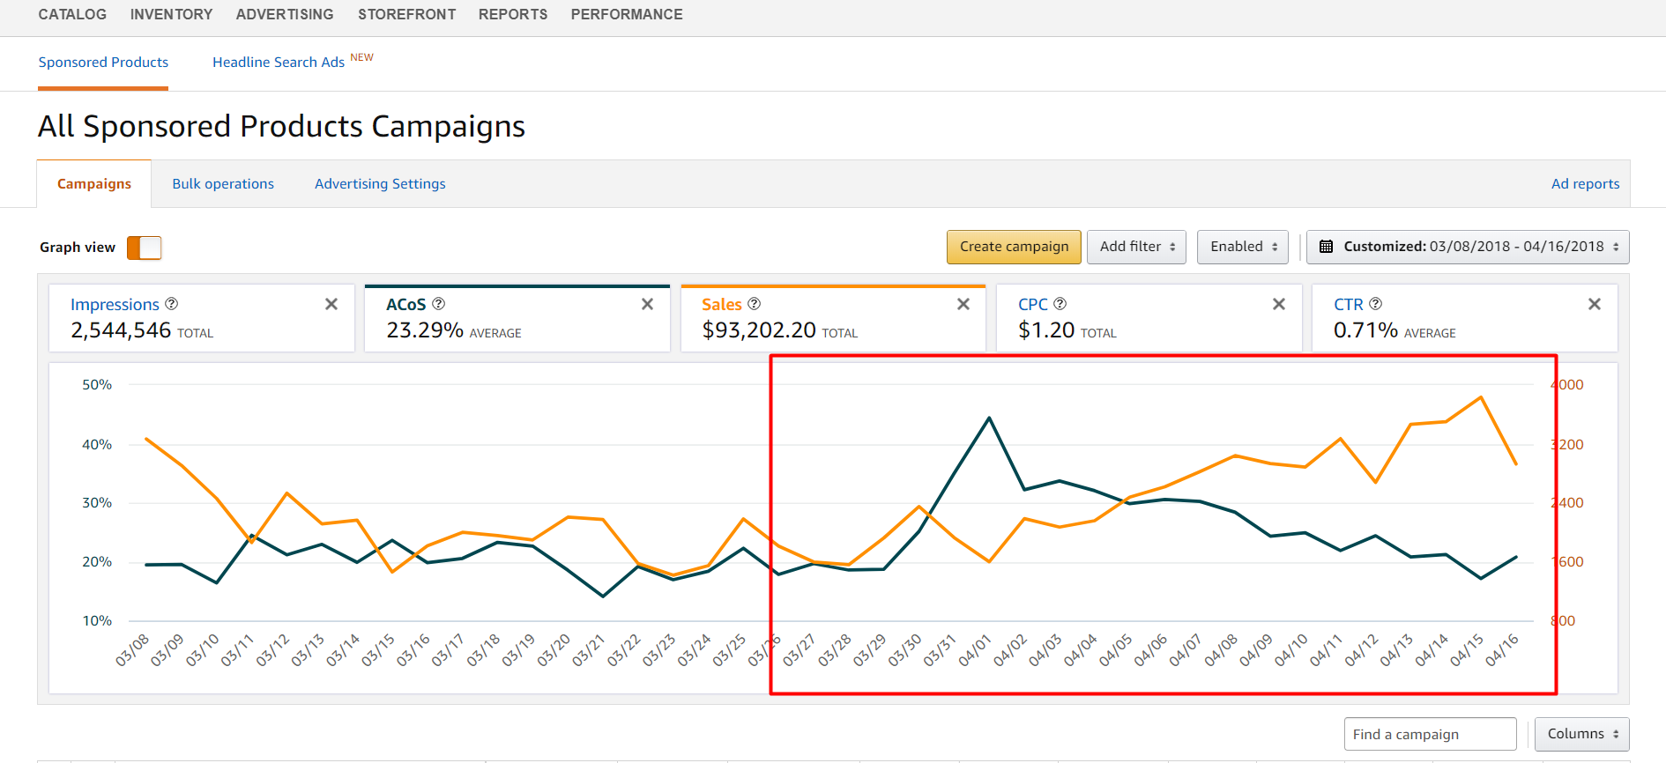Click the CPC help question mark icon
Screen dimensions: 1666x763
(1060, 304)
